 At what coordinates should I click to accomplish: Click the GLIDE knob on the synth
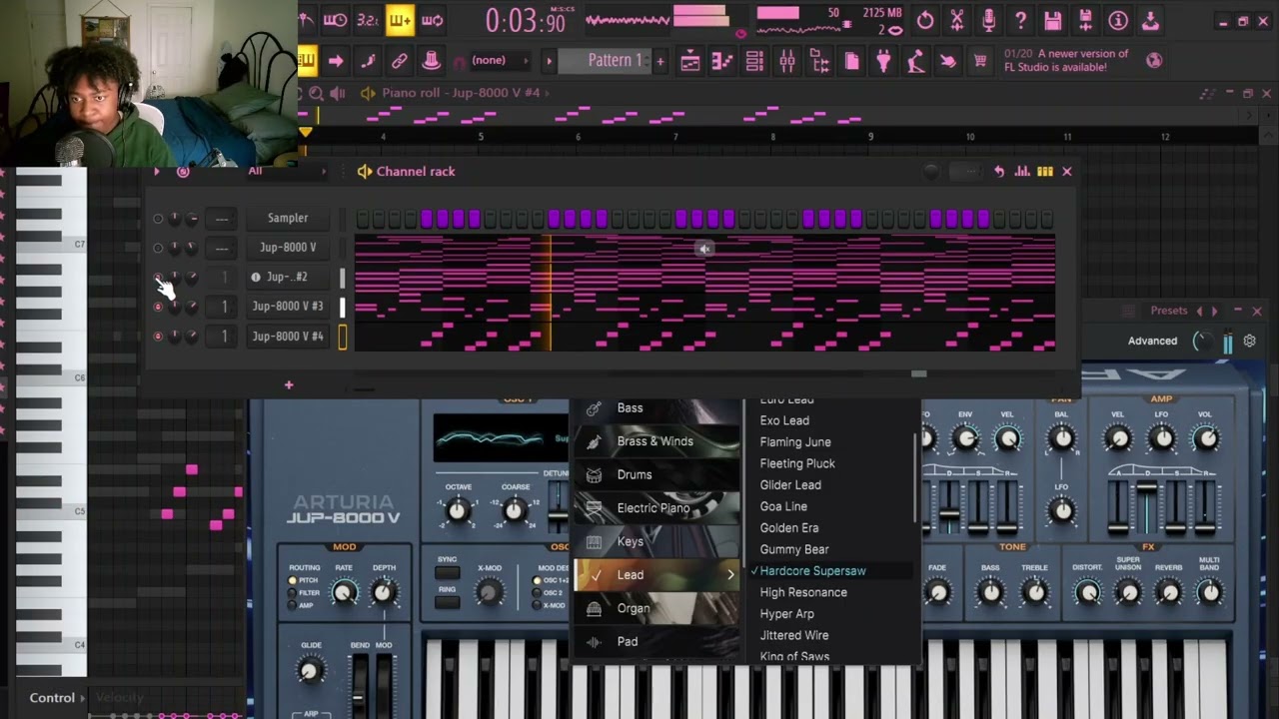311,671
